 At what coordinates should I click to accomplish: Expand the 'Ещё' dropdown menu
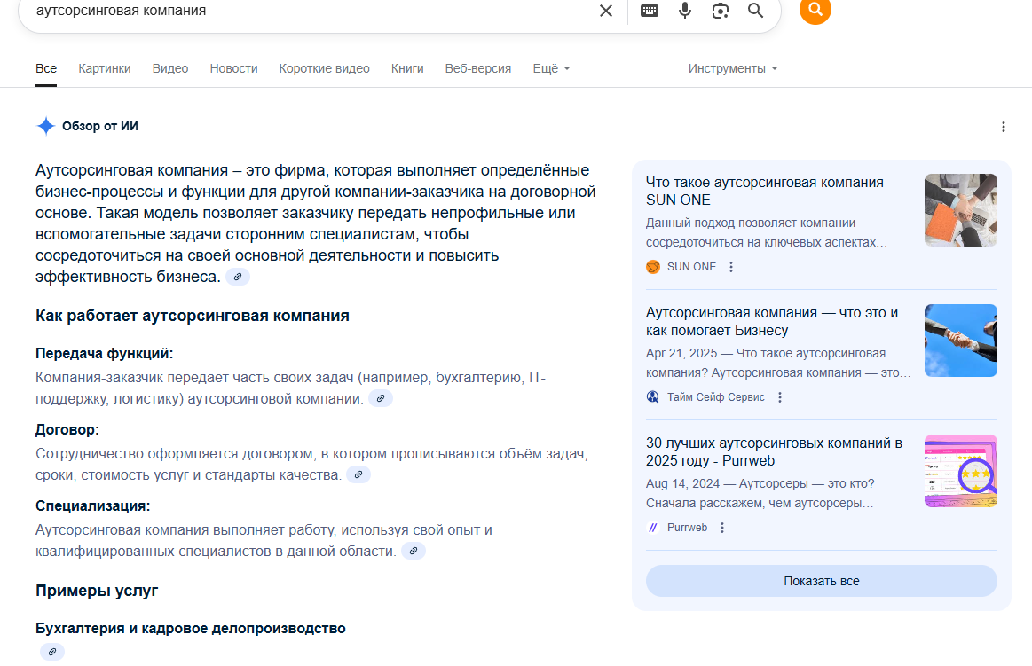(x=552, y=68)
